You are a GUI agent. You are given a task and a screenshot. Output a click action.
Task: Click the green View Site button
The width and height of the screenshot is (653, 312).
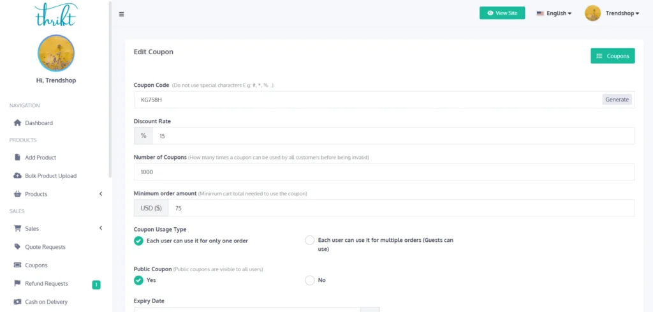pyautogui.click(x=502, y=13)
